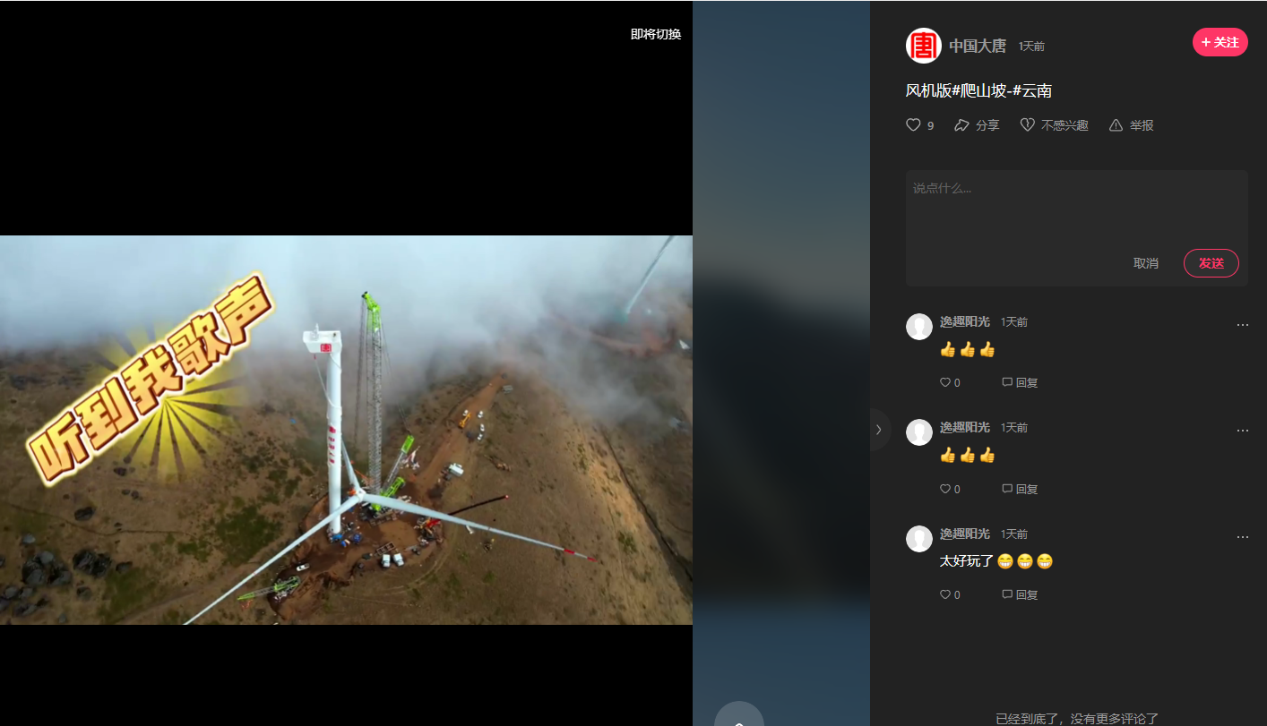Click the wind turbine video frame
The width and height of the screenshot is (1267, 726).
coord(346,430)
